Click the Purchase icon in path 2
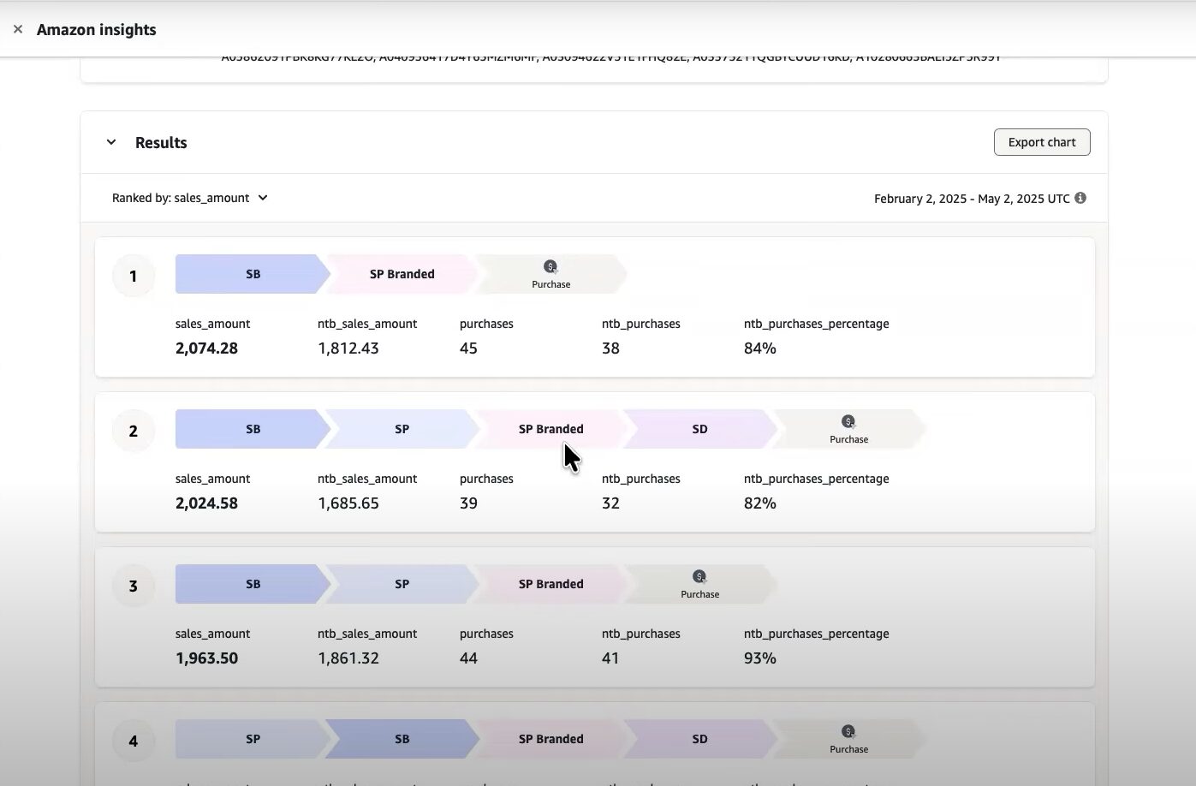The image size is (1196, 786). (848, 422)
